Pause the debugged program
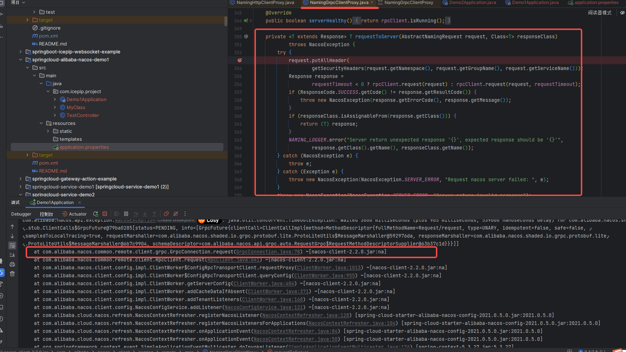This screenshot has height=352, width=626. [x=126, y=214]
